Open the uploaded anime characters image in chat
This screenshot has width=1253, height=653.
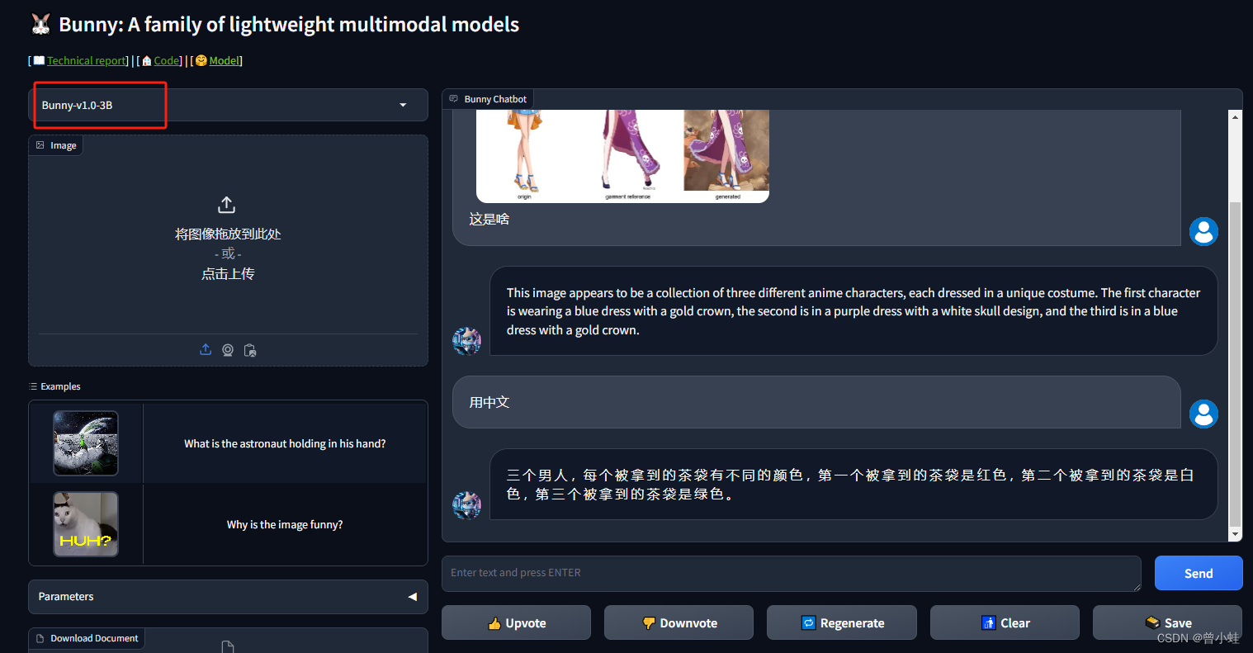point(622,156)
